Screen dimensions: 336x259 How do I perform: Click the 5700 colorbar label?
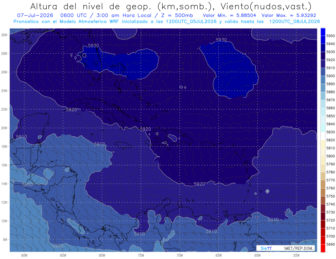point(330,236)
